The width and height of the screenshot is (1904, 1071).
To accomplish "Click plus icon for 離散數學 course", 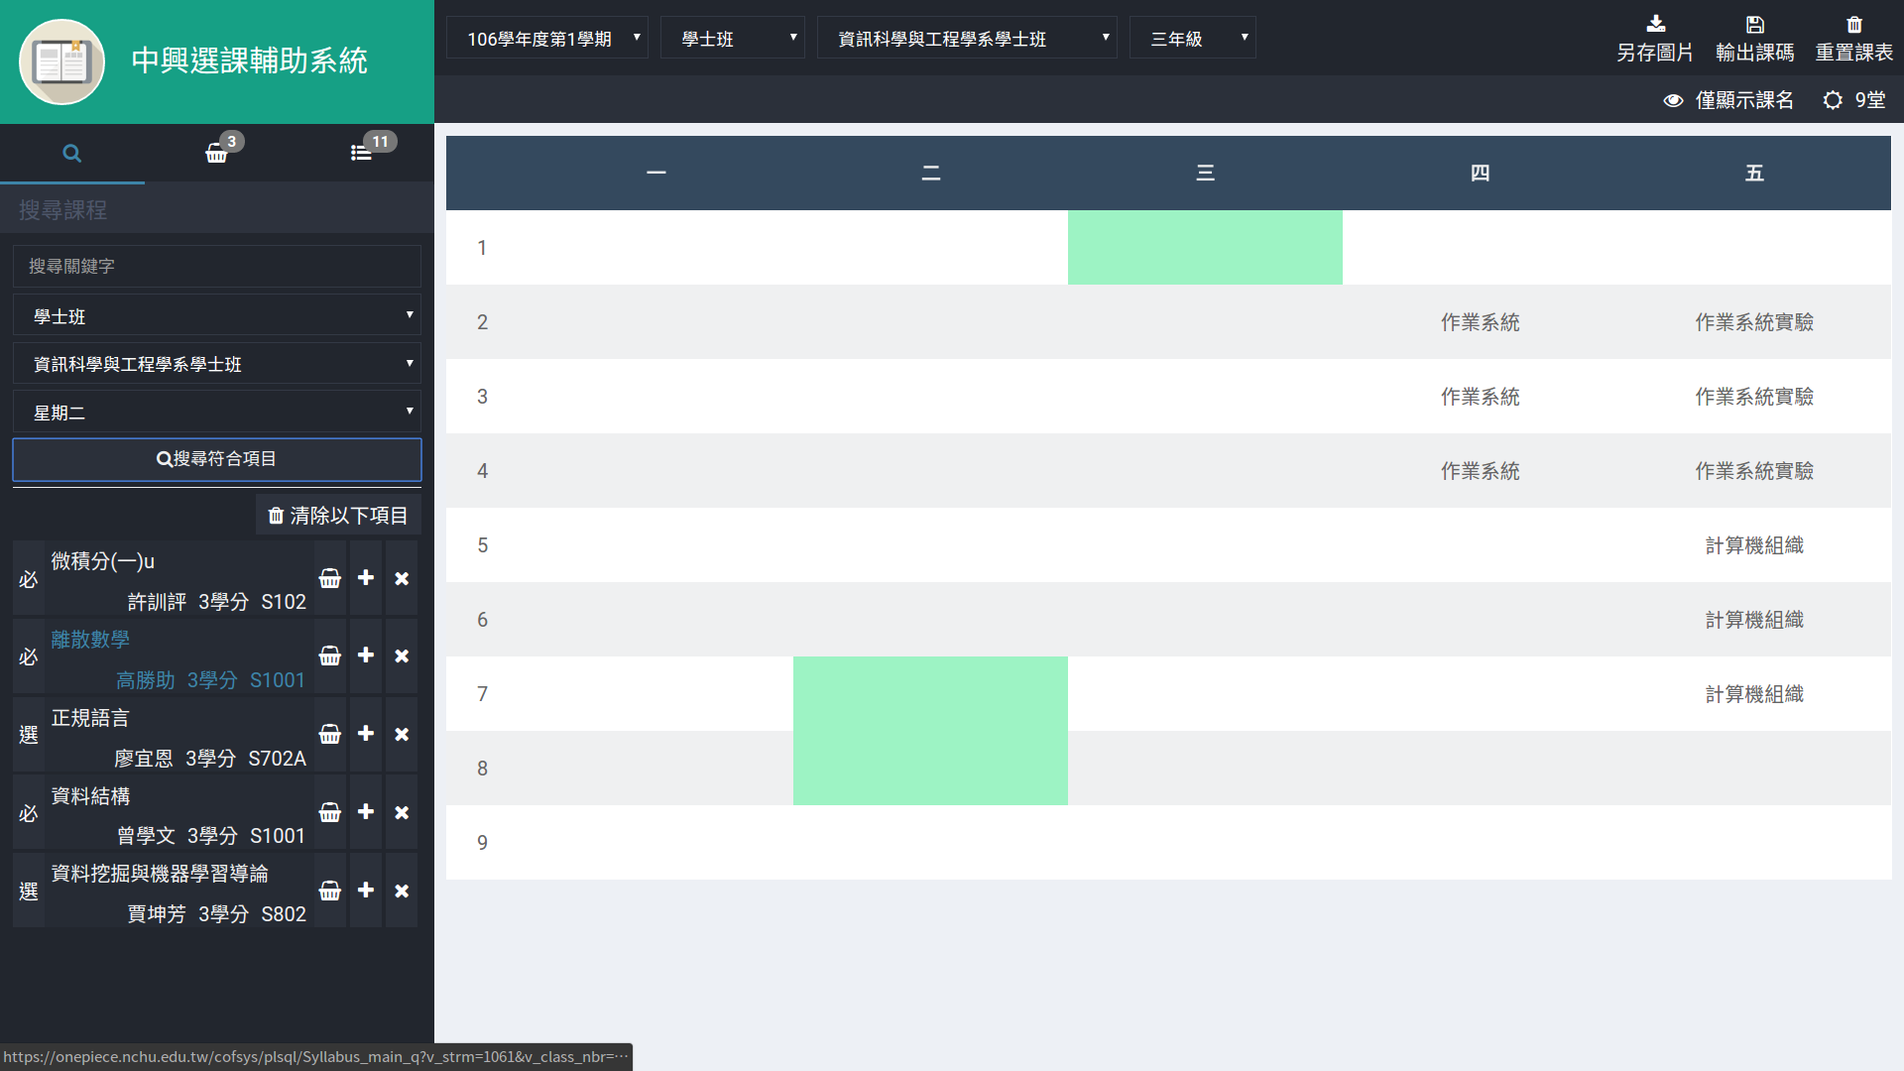I will [x=366, y=655].
